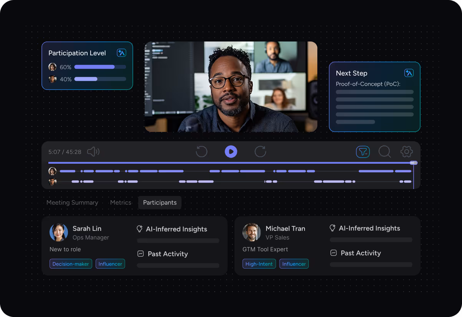Click the 40% participant avatar
The width and height of the screenshot is (462, 317).
53,79
